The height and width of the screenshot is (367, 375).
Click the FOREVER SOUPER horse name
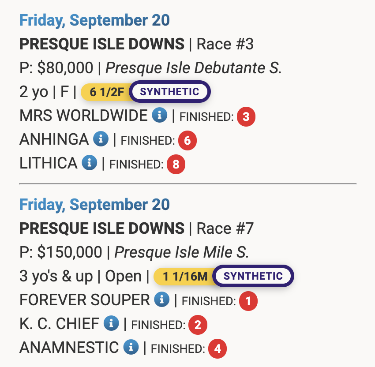[x=85, y=300]
